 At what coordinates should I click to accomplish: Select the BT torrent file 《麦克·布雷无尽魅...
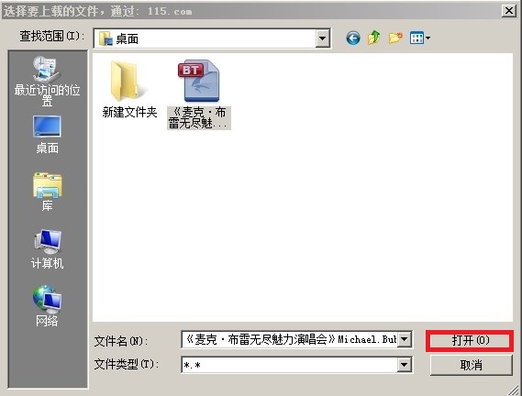coord(199,94)
